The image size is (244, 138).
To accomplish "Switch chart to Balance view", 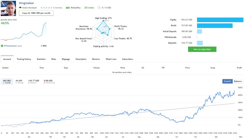I will tap(238, 81).
